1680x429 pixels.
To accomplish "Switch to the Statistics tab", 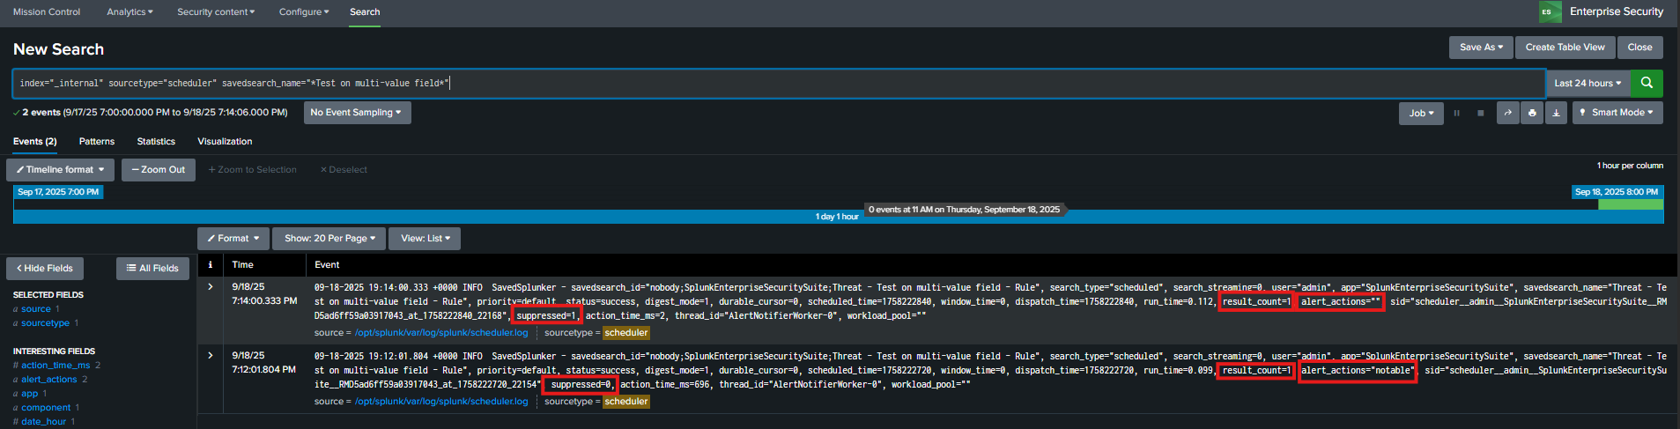I will click(x=156, y=141).
